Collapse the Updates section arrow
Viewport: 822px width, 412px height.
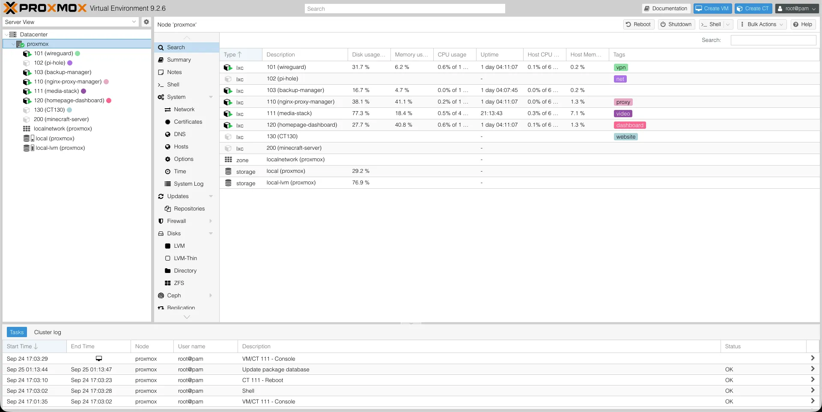click(211, 196)
